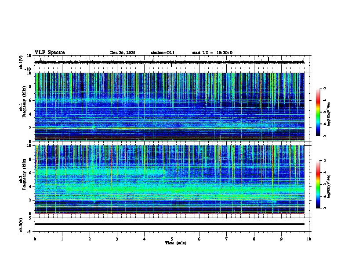The image size is (348, 268).
Task: Click the log(PSD) label beside the ch.2 color scale
Action: (329, 187)
